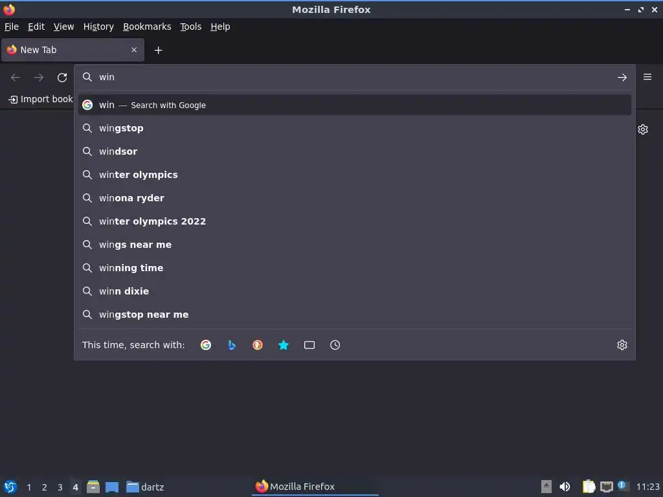Click Import bookmarks toolbar button

point(41,99)
